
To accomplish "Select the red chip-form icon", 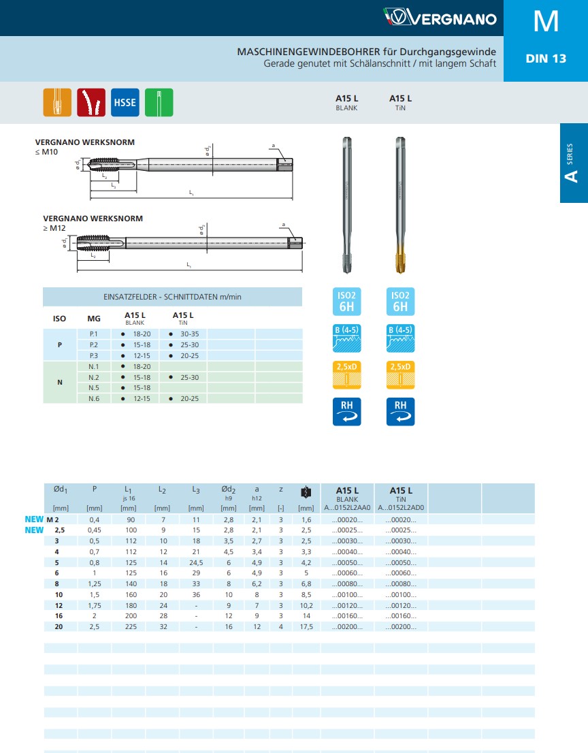I will [91, 102].
